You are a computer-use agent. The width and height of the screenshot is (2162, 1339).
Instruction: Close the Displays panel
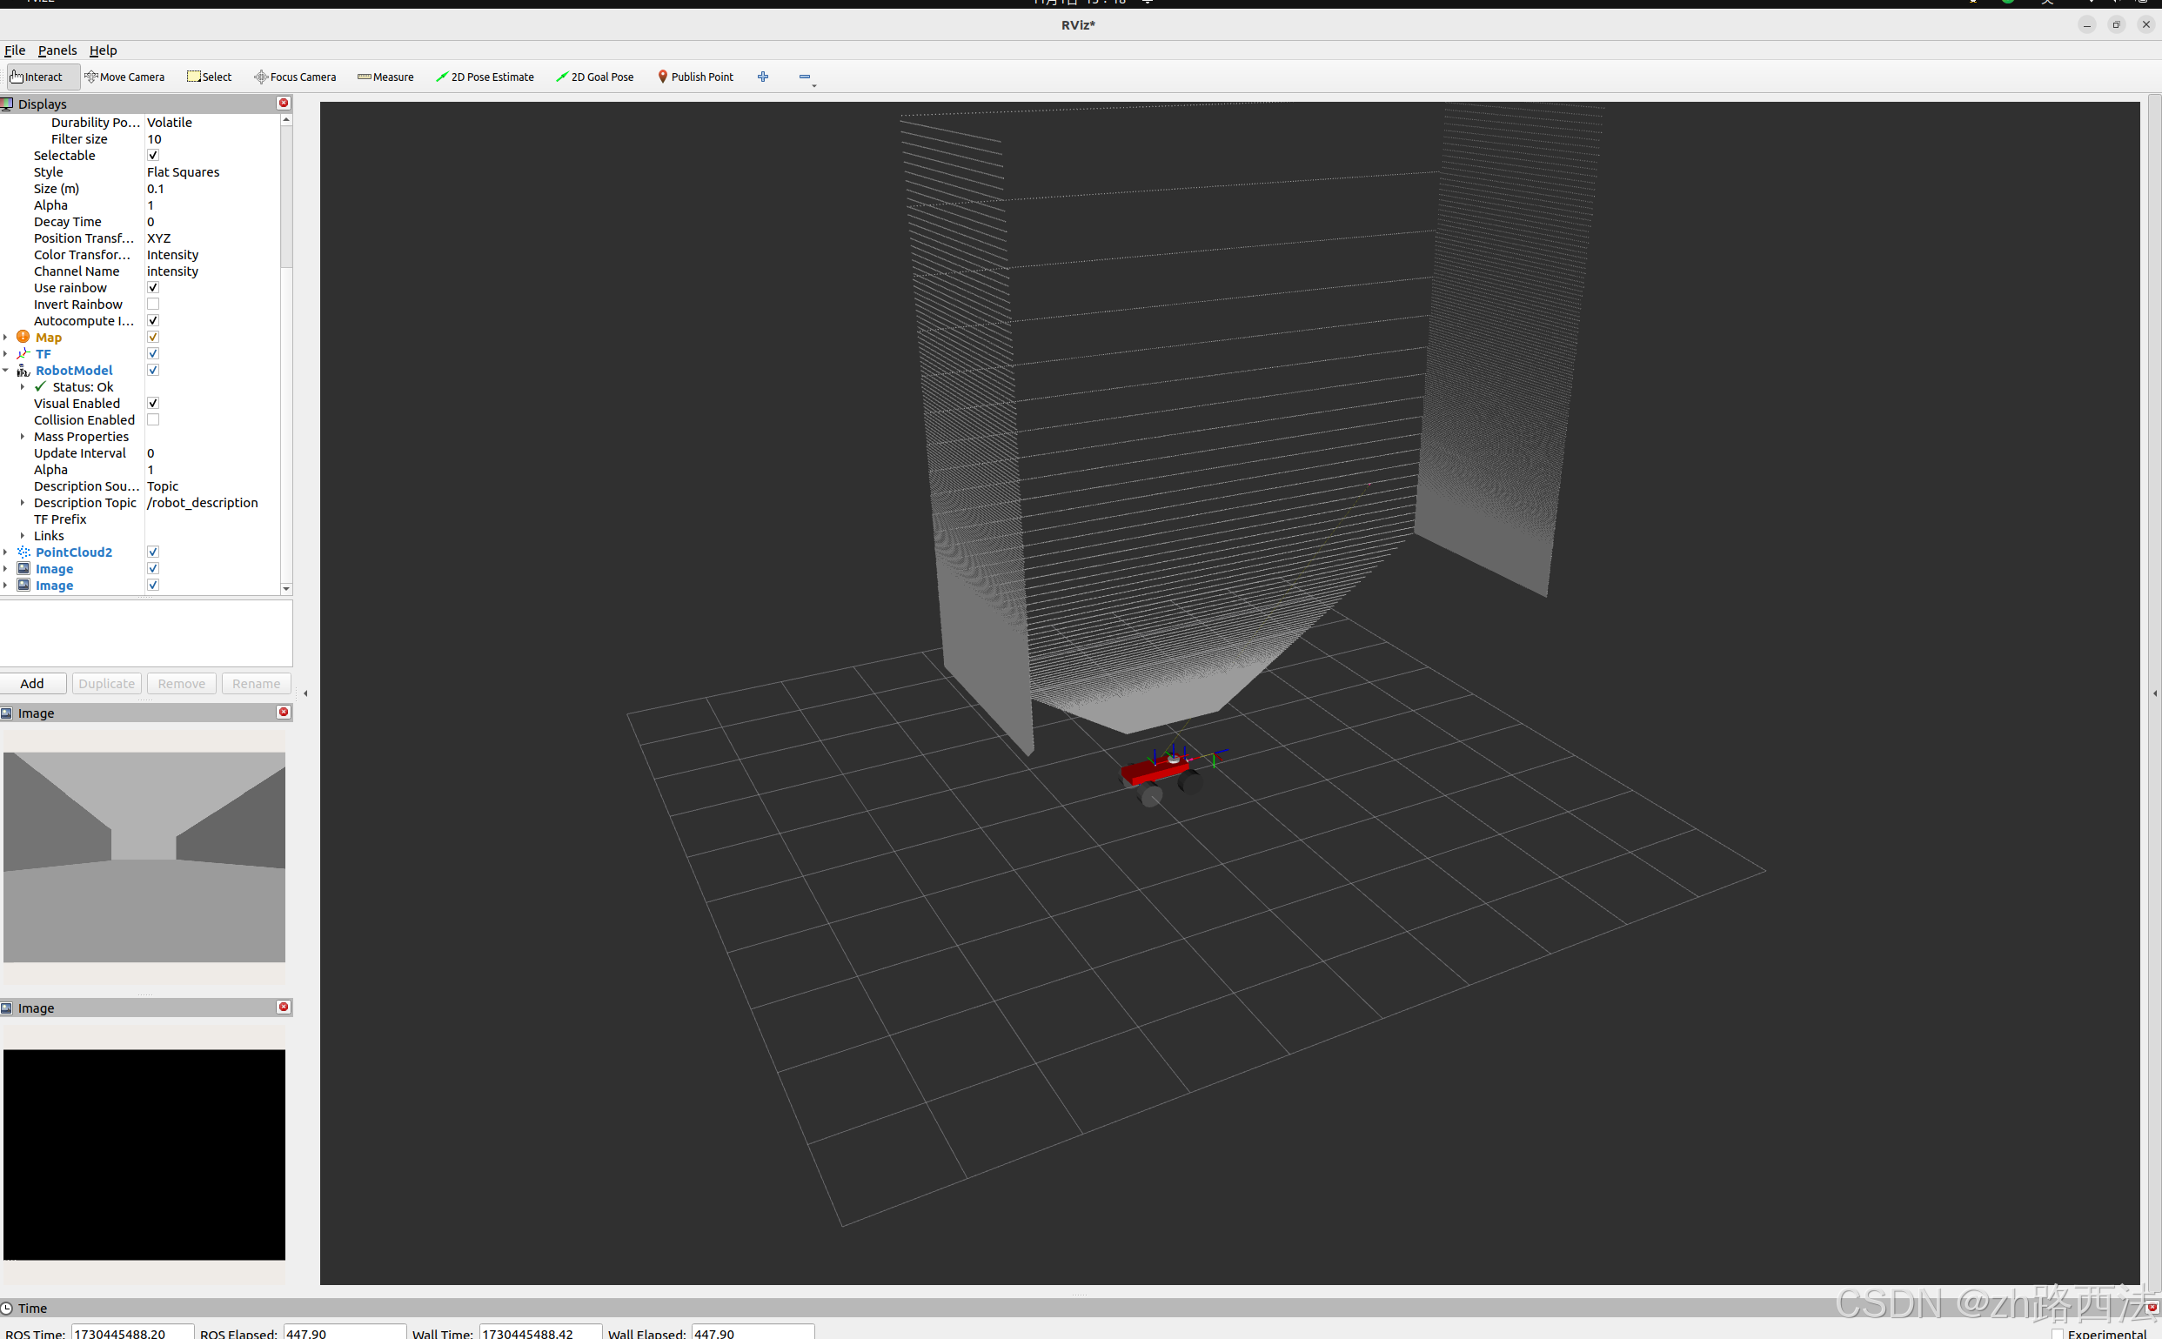click(x=284, y=104)
